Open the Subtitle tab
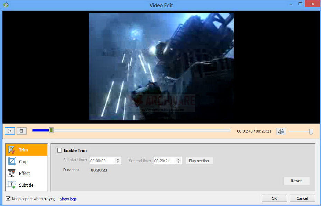Screen dimensions: 321x206 [x=27, y=185]
